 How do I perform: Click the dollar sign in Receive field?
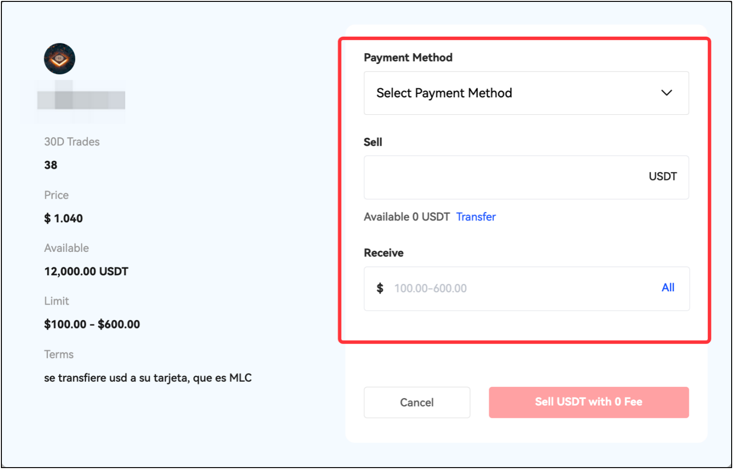pyautogui.click(x=380, y=288)
